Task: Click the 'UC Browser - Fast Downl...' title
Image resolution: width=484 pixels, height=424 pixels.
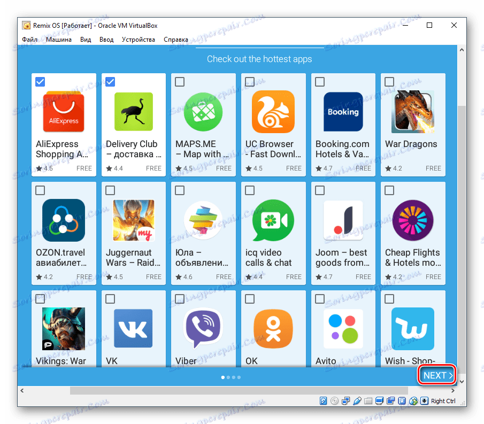Action: pos(273,149)
